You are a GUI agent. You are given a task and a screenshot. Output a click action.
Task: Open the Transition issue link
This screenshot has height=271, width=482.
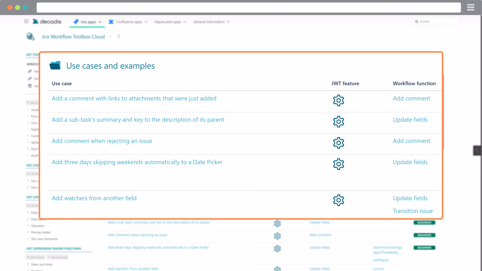click(x=412, y=211)
